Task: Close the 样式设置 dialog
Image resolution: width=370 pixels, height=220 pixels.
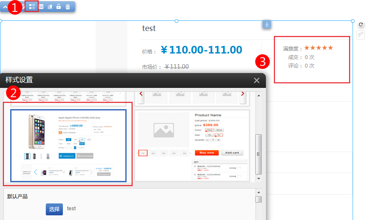Action: click(256, 80)
